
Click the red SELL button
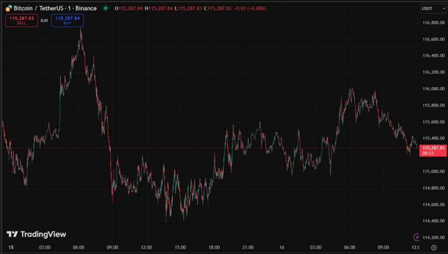(21, 20)
